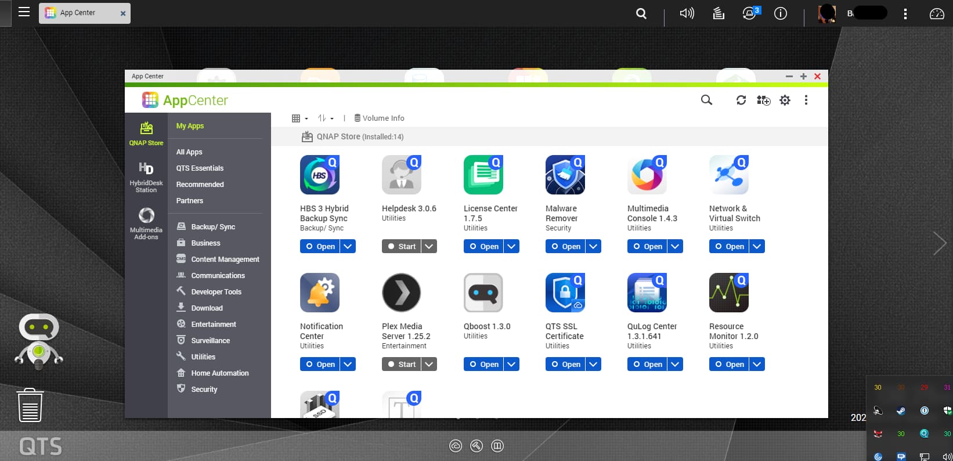Go to the next desktop page arrow
Screen dimensions: 953x461
click(x=940, y=243)
